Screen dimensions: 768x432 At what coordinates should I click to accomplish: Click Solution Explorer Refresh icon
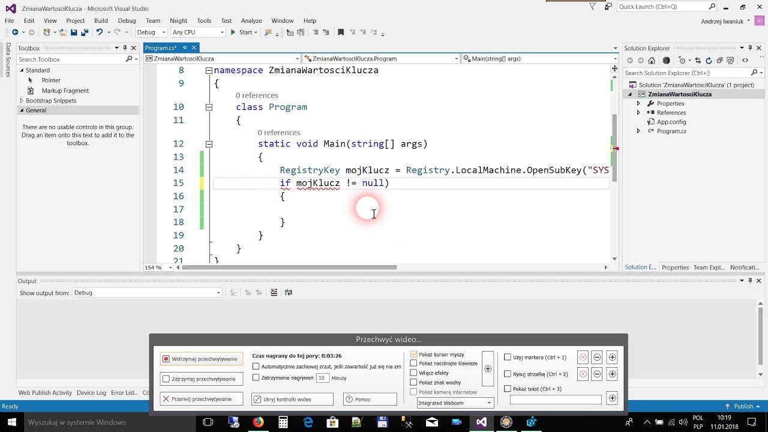(709, 61)
